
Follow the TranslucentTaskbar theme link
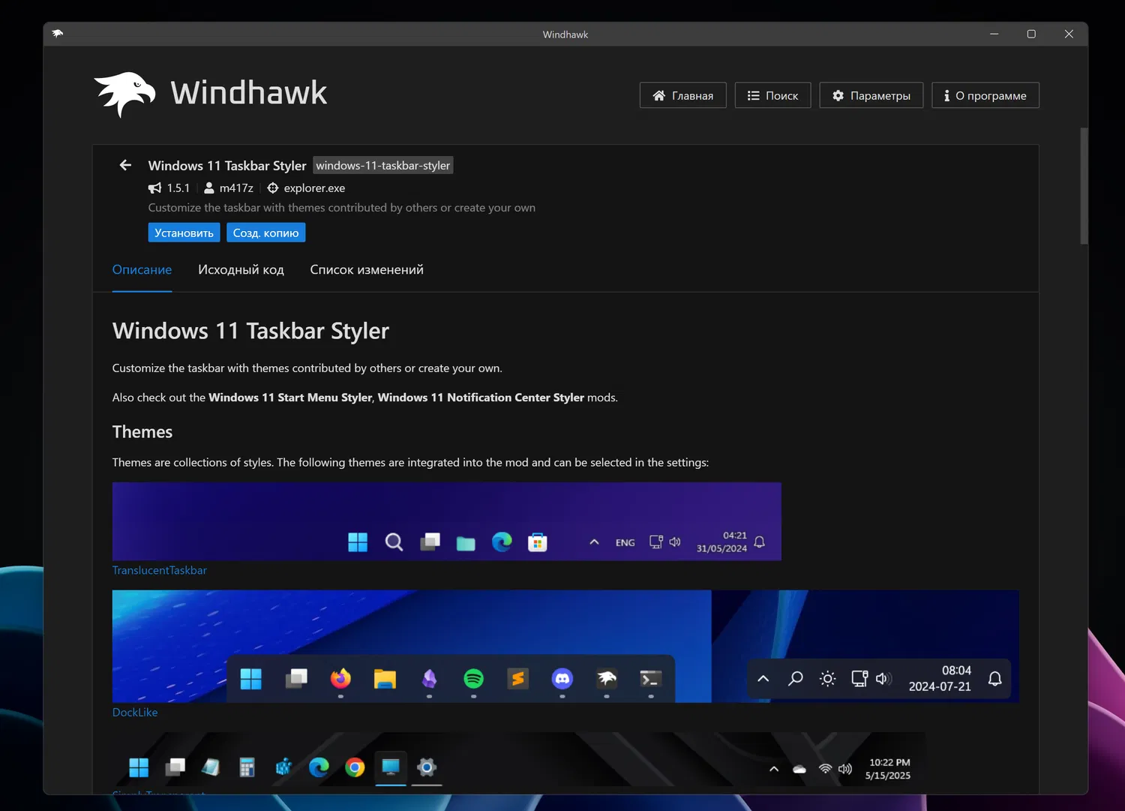coord(160,570)
